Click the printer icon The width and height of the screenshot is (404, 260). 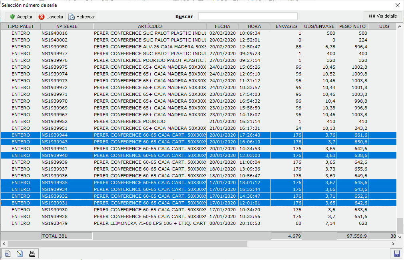(x=32, y=254)
